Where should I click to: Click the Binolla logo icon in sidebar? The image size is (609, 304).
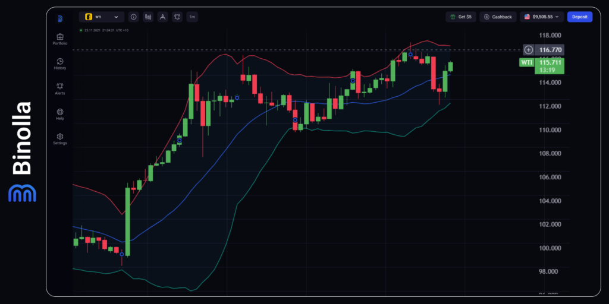(x=60, y=18)
